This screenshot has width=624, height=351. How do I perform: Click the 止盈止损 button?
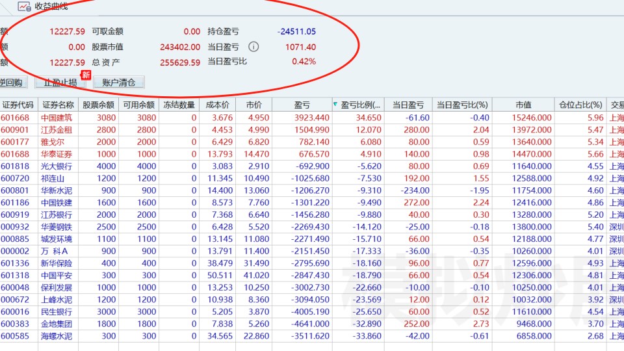pyautogui.click(x=60, y=83)
